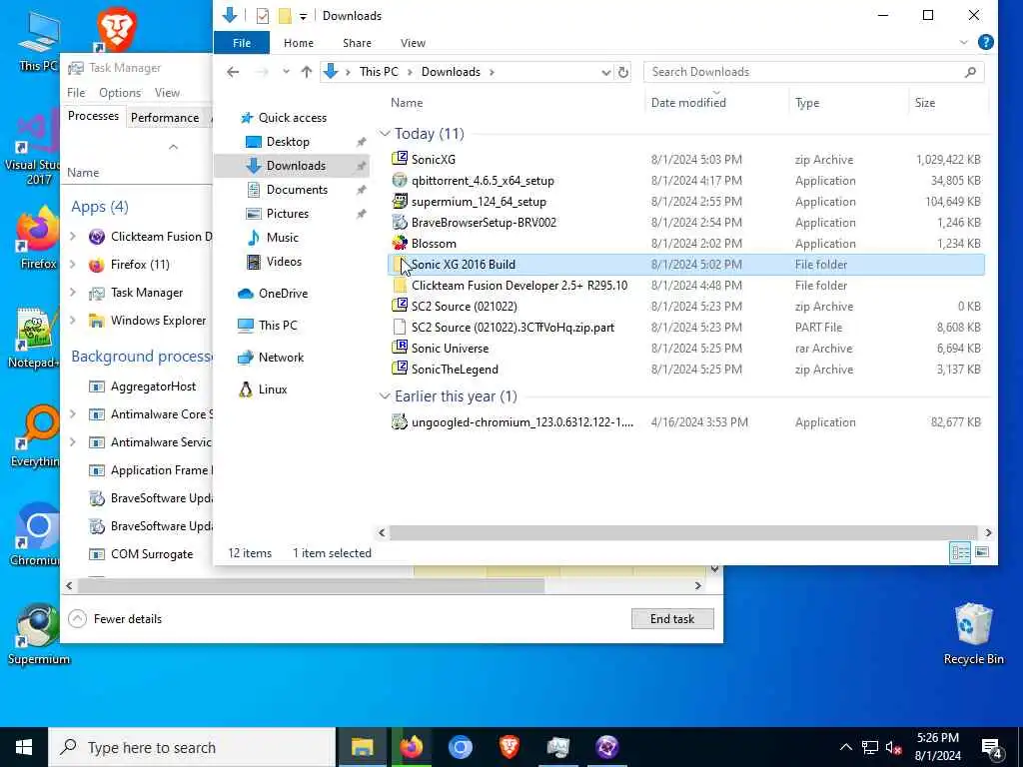The height and width of the screenshot is (767, 1023).
Task: Click the taskbar search box
Action: [x=192, y=747]
